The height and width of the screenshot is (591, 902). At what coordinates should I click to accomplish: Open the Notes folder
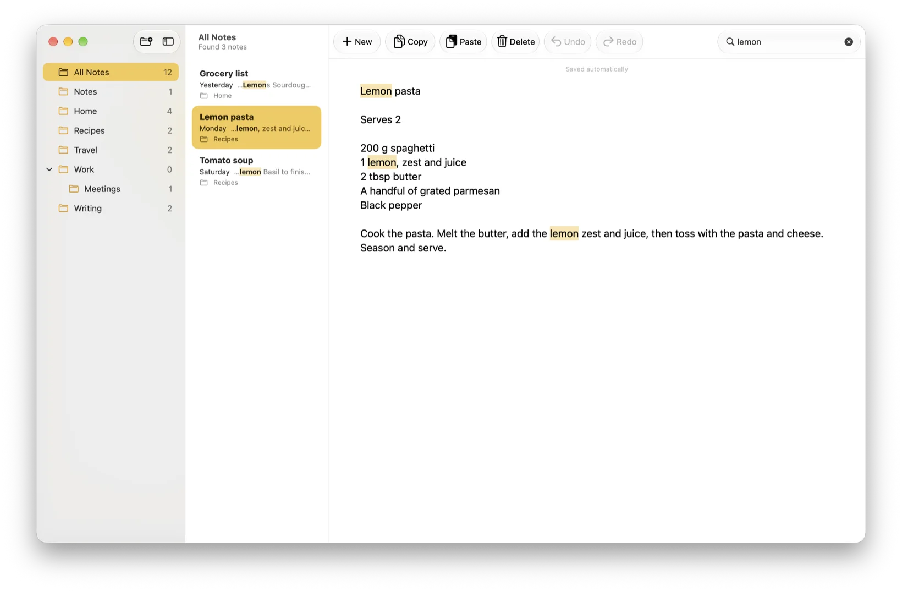[111, 91]
